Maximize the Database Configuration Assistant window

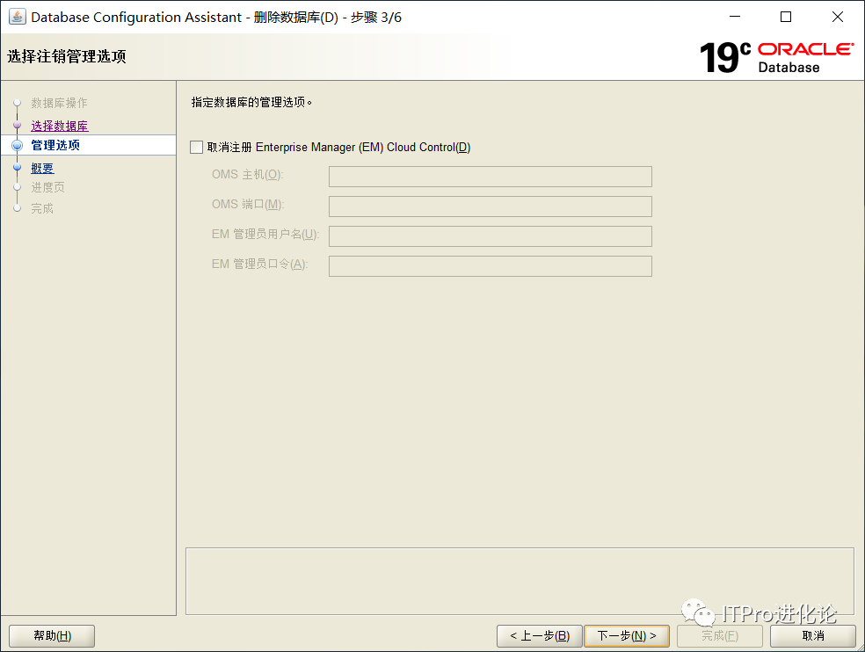click(x=786, y=17)
